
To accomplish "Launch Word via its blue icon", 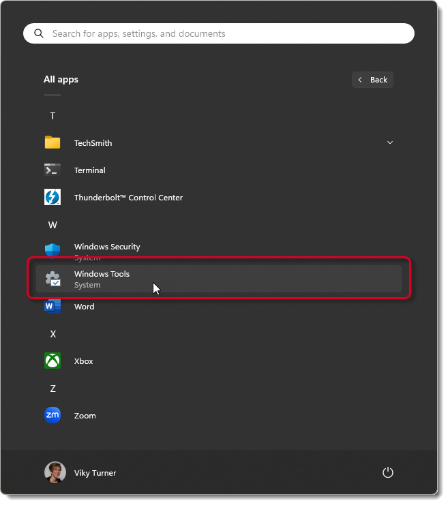I will click(53, 307).
